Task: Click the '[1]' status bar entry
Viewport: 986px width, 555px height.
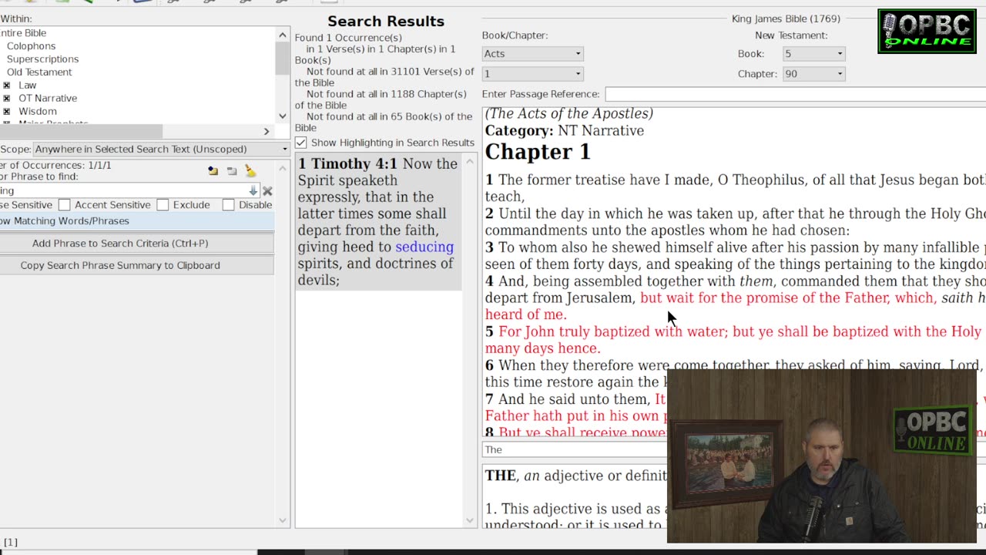Action: point(11,542)
